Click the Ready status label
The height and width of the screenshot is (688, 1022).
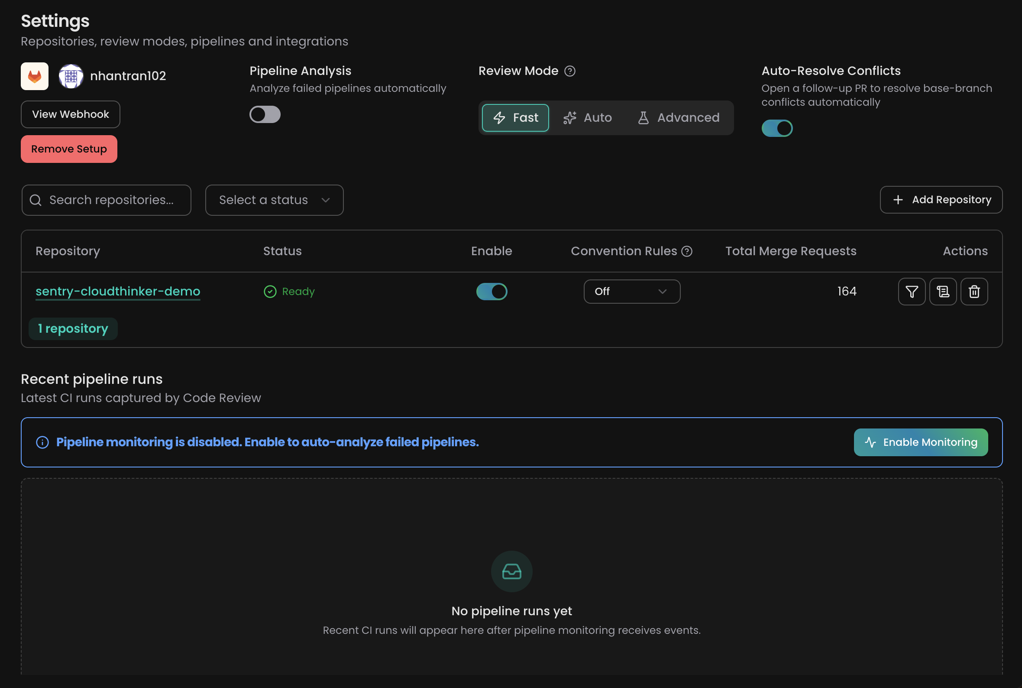coord(289,292)
